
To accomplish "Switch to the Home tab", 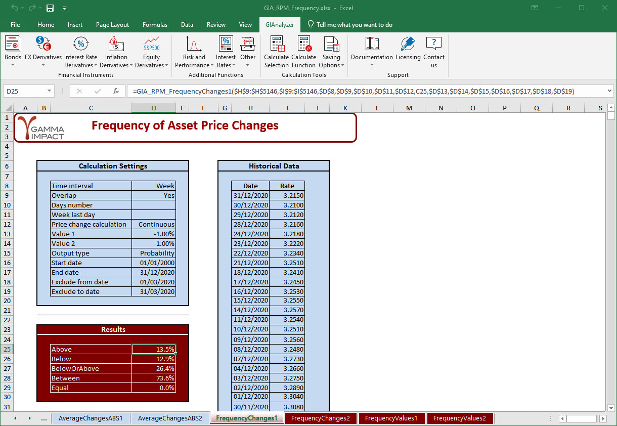I will pyautogui.click(x=46, y=24).
